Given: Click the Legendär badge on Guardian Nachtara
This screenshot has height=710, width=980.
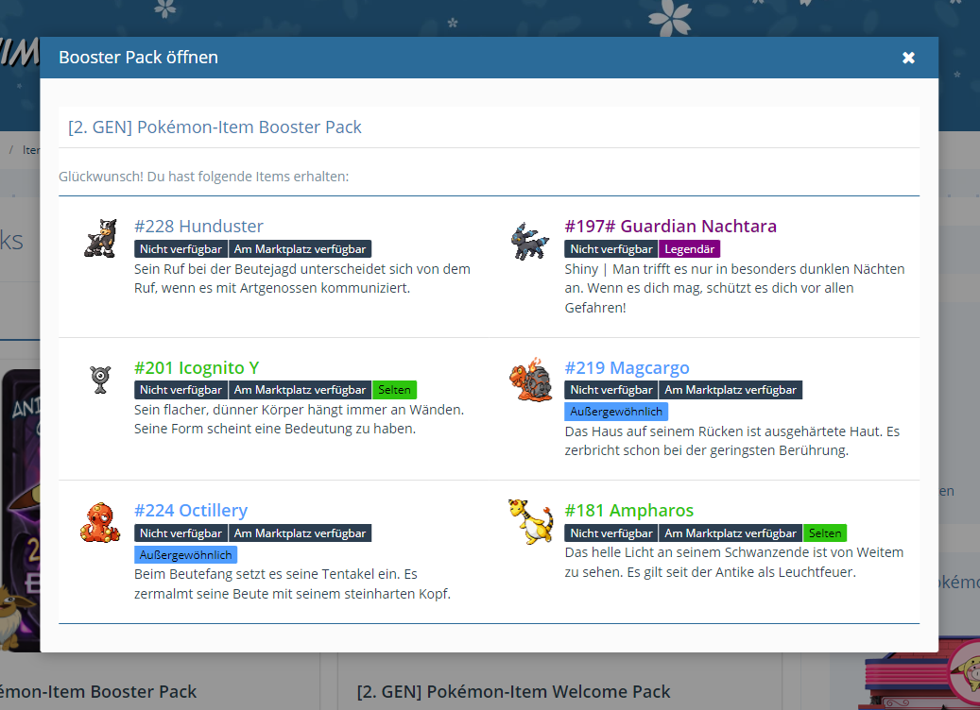Looking at the screenshot, I should [x=689, y=249].
